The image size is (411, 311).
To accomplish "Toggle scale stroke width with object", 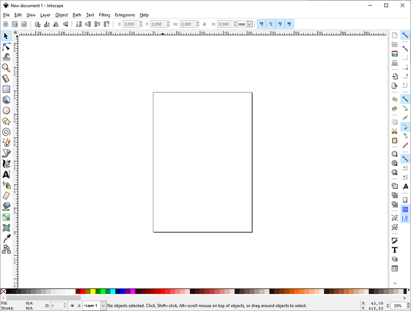I will click(261, 24).
